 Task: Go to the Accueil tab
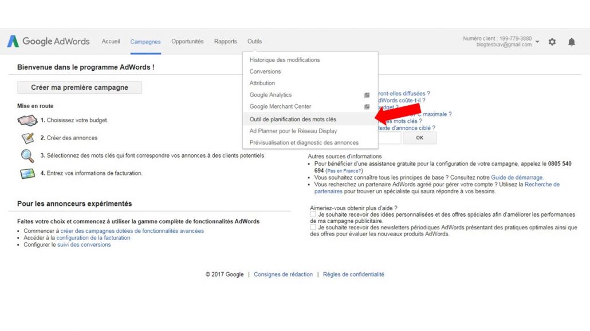(111, 41)
